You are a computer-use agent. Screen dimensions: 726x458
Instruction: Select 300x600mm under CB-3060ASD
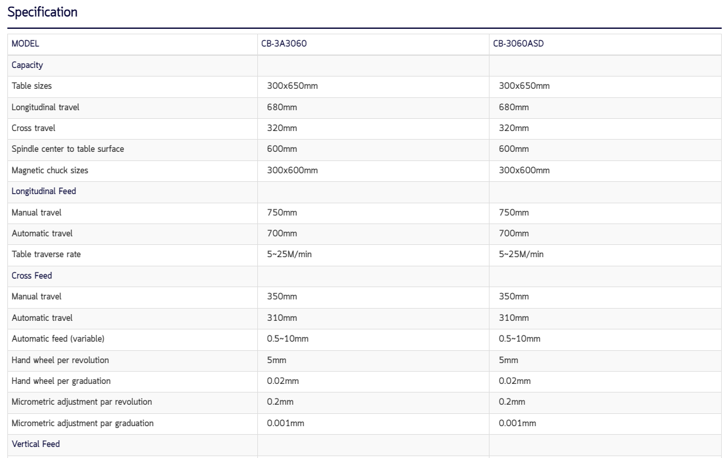coord(524,170)
